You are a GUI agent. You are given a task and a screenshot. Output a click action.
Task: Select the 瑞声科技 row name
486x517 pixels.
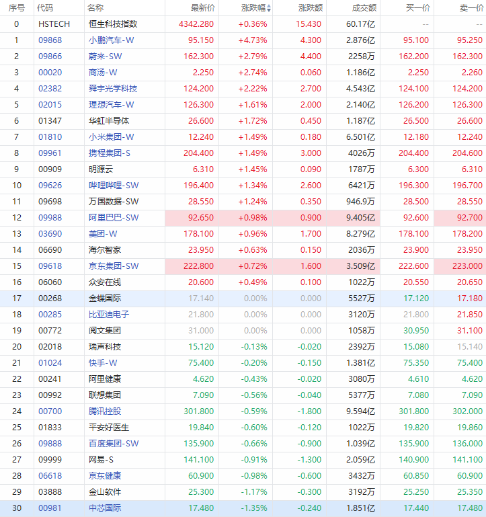click(x=105, y=347)
